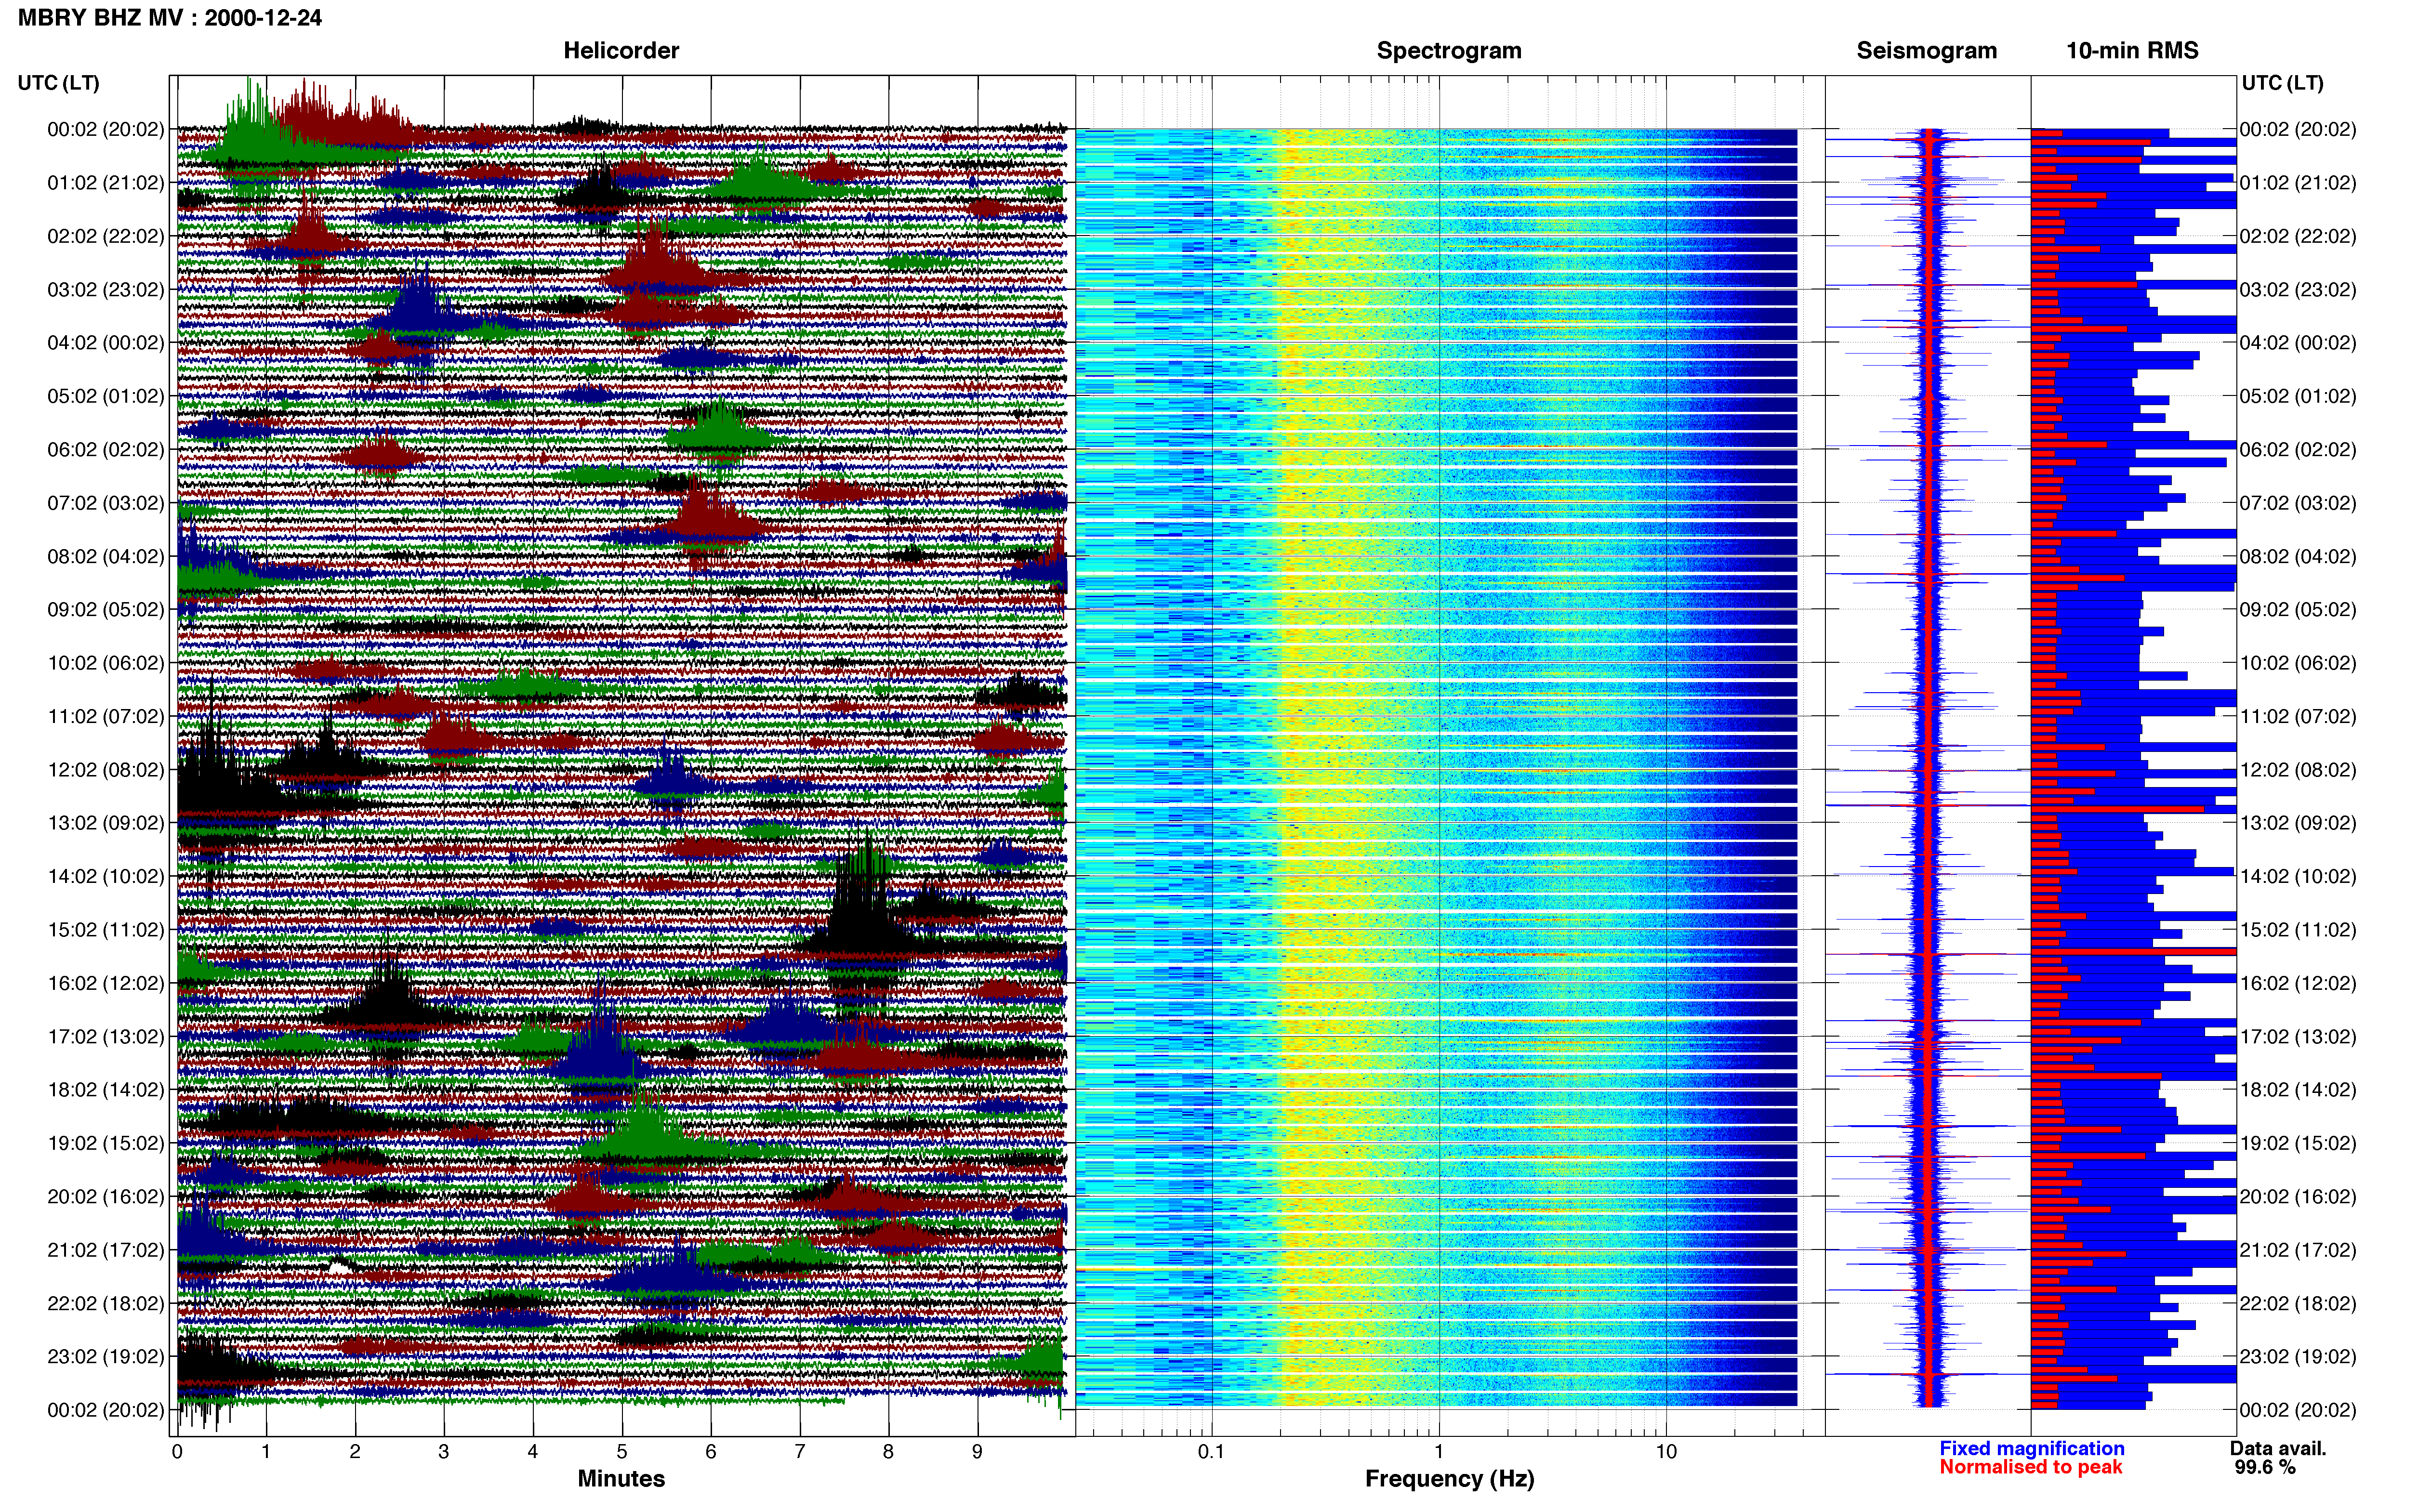Click the spectrogram frequency tick '1'
Viewport: 2418px width, 1512px height.
pos(1439,1452)
